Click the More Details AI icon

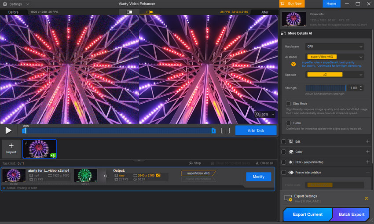[x=283, y=33]
